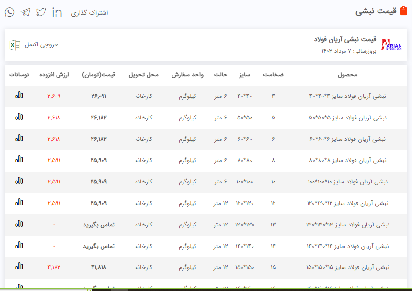Open fluctuation chart for 100*100 angle row
The image size is (412, 291).
click(x=19, y=182)
